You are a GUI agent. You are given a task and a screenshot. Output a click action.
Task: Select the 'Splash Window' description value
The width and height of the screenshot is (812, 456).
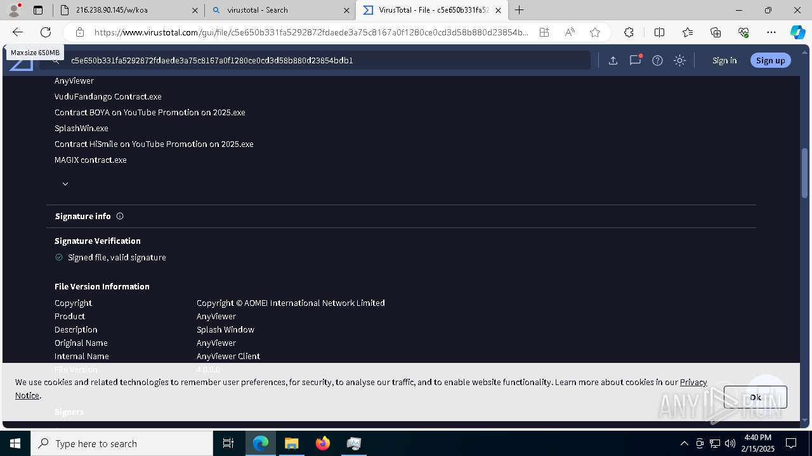[225, 329]
